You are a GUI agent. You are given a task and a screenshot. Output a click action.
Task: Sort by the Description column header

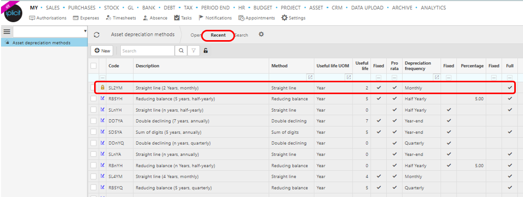pos(148,66)
